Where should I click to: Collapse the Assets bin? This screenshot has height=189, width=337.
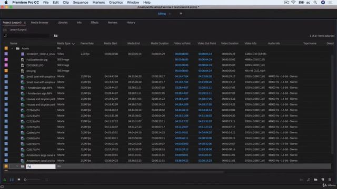(12, 48)
